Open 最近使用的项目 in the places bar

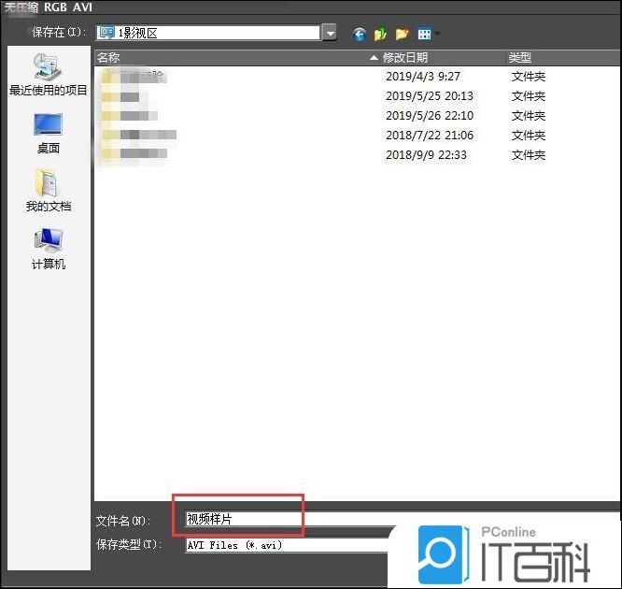48,75
